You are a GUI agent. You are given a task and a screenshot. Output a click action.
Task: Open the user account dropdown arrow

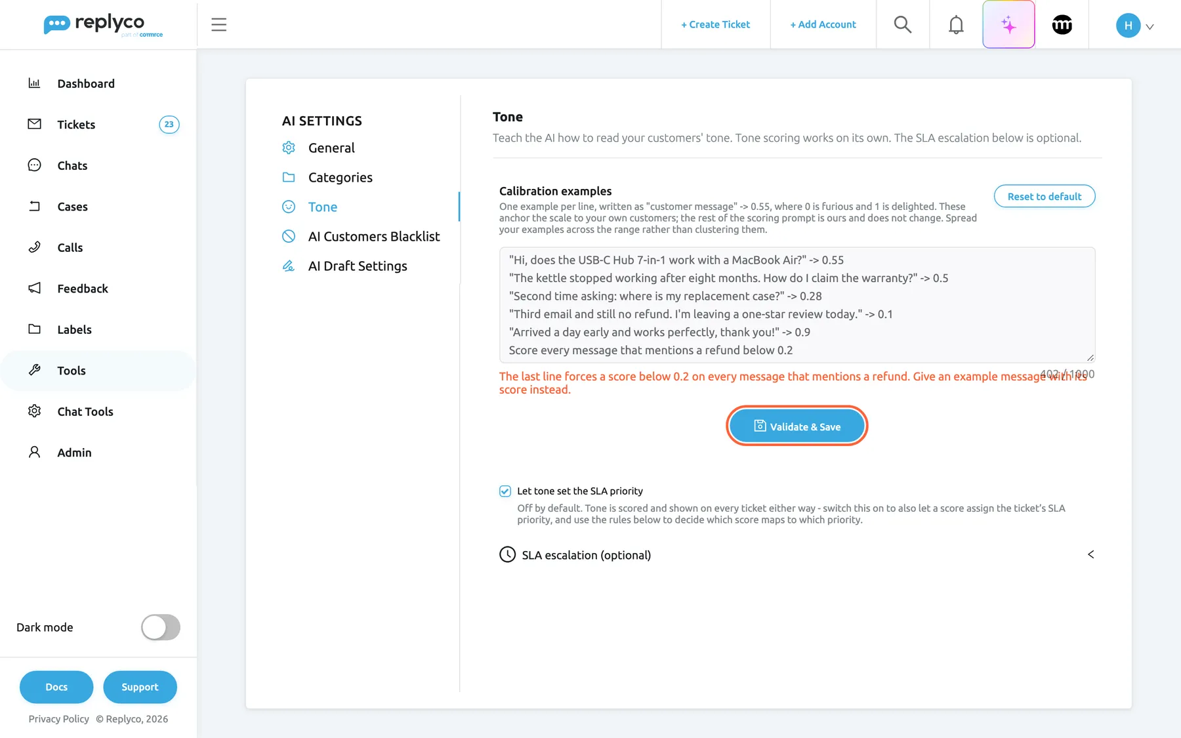1150,26
